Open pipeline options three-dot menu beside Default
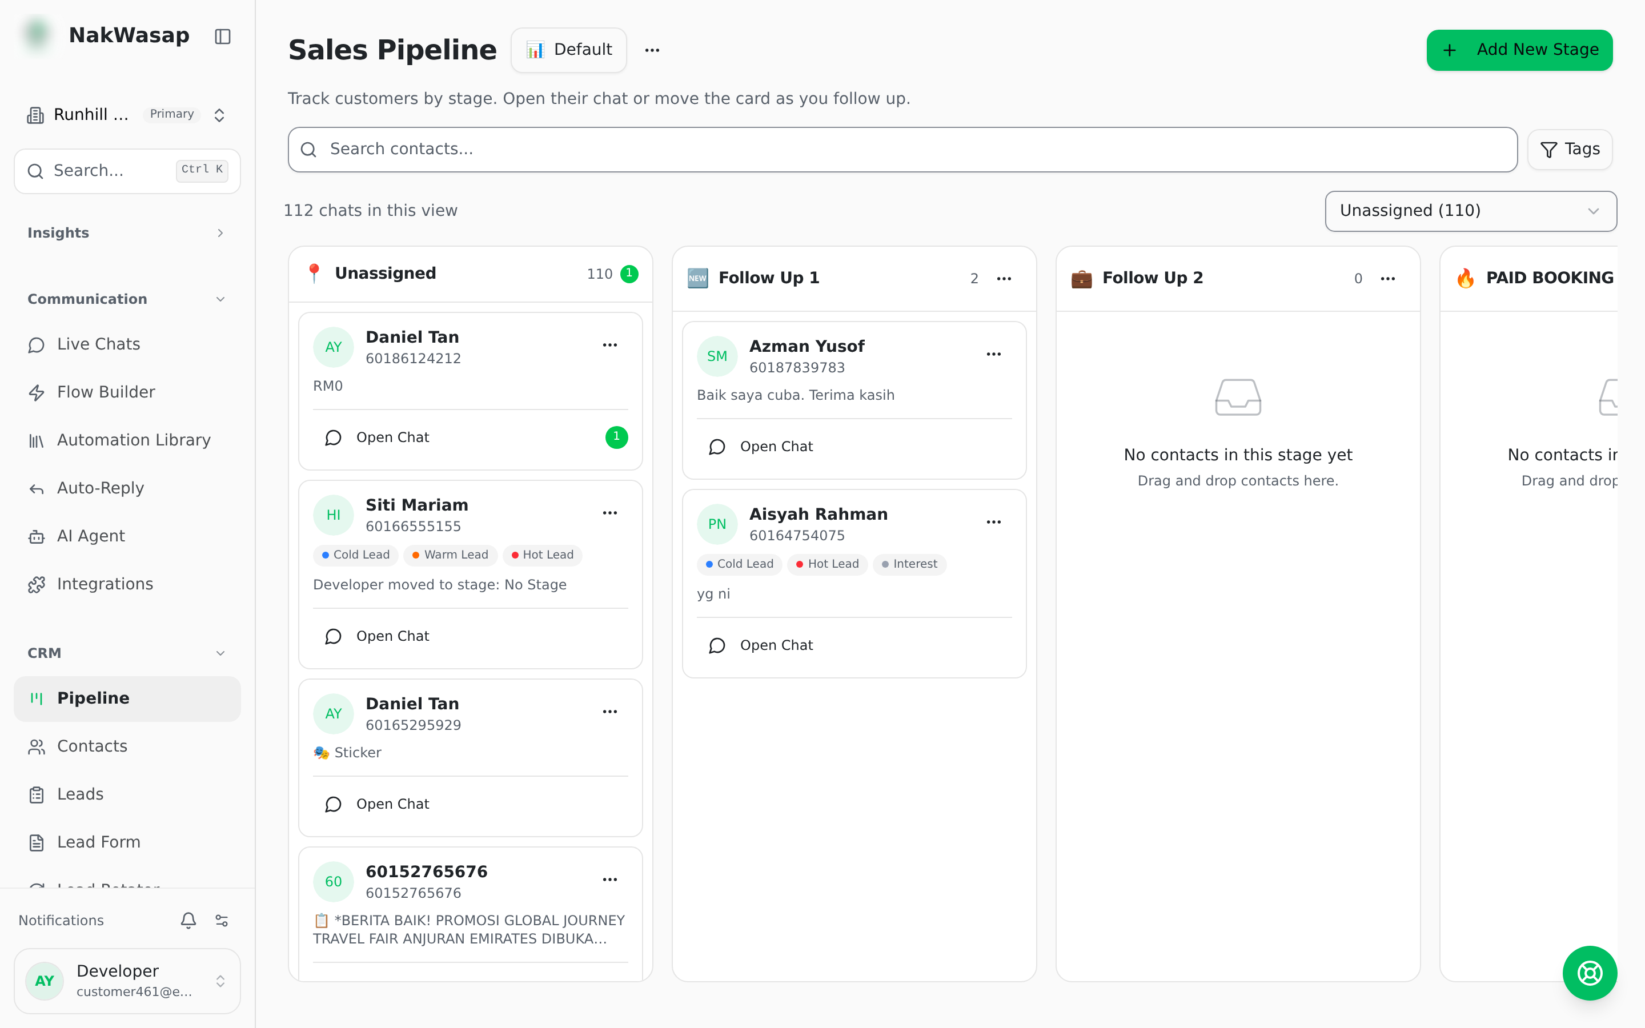Screen dimensions: 1645x1028 (652, 50)
